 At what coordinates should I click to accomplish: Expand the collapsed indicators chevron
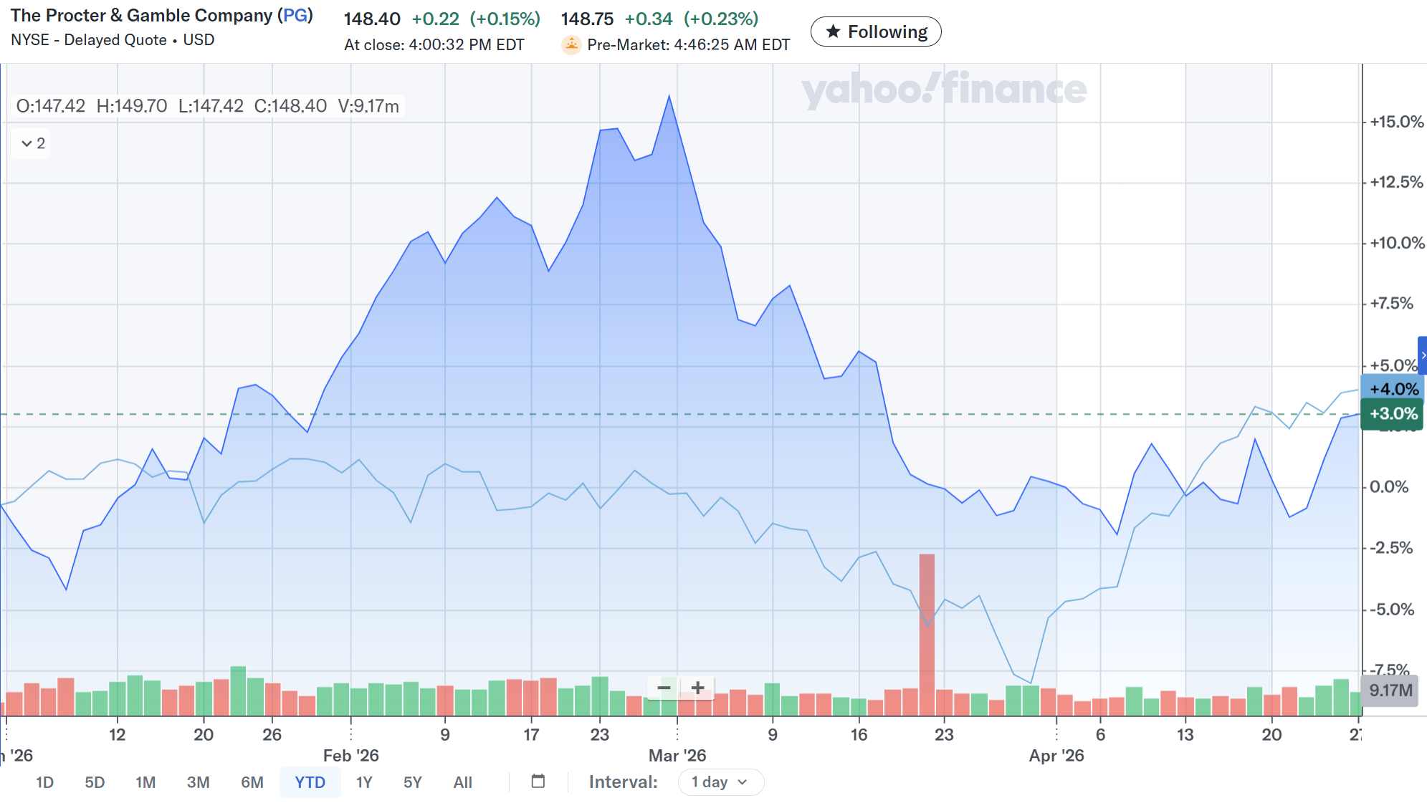32,143
